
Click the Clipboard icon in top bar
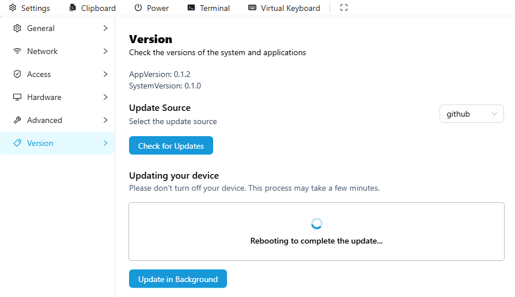point(72,8)
